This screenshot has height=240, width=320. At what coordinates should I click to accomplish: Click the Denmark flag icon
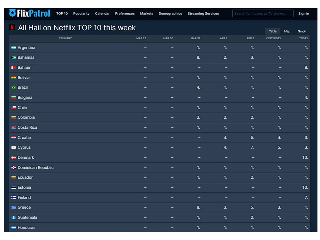14,158
